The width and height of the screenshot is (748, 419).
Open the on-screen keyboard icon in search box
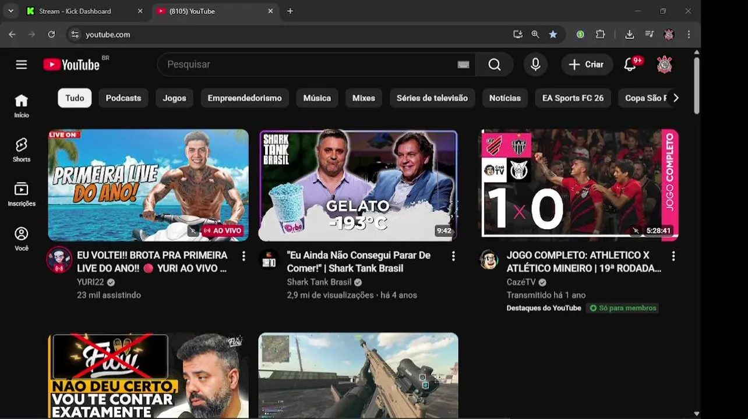coord(463,65)
